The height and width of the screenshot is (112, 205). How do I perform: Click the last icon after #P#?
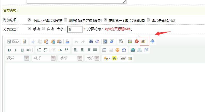point(130,58)
